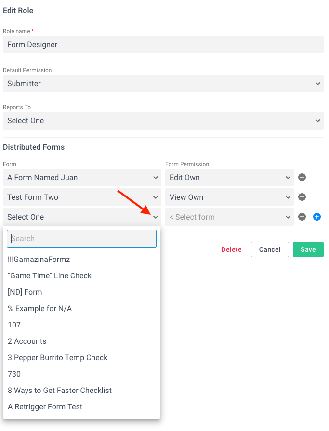Select 3 Pepper Burrito Temp Check
Screen dimensions: 329x431
click(x=81, y=358)
